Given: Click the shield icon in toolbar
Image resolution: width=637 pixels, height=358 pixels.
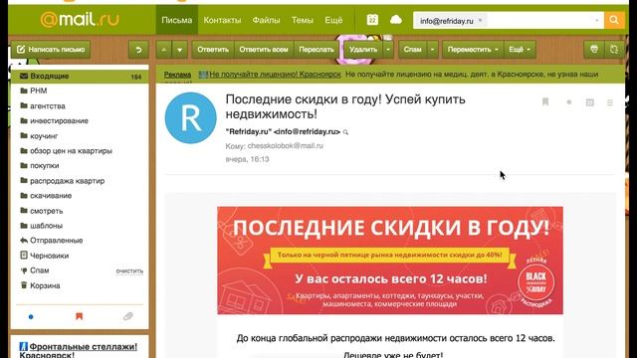Looking at the screenshot, I should tap(594, 50).
